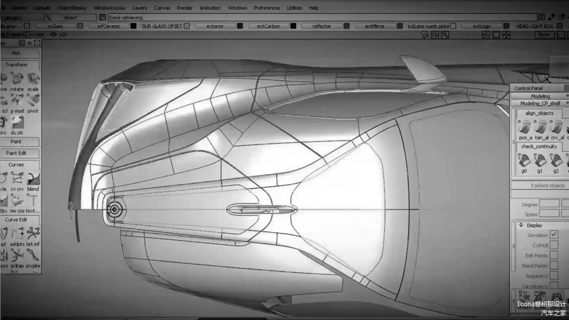Viewport: 569px width, 320px height.
Task: Click the black swatch beside srfCeramic
Action: 134,26
